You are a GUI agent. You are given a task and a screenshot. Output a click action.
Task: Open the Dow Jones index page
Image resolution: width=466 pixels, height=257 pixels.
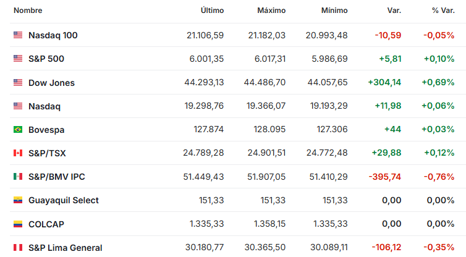51,83
